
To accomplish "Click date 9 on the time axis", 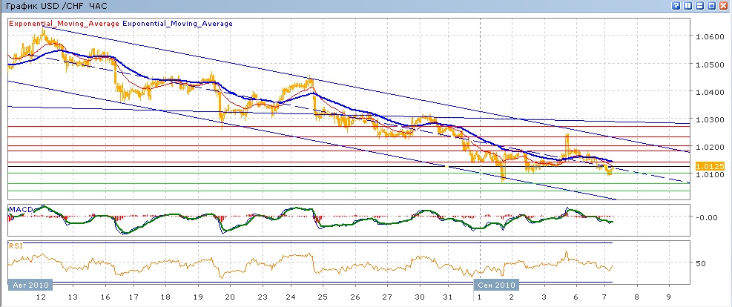I will point(669,297).
